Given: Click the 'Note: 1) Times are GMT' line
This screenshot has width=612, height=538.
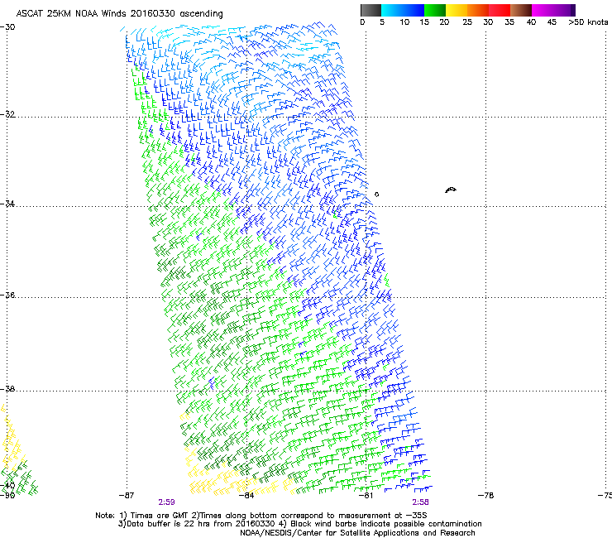Looking at the screenshot, I should pyautogui.click(x=261, y=516).
